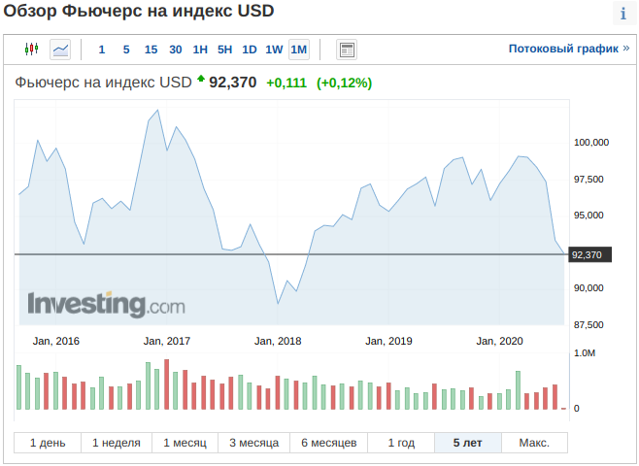Switch to the 1W interval
The height and width of the screenshot is (466, 639).
[x=274, y=50]
